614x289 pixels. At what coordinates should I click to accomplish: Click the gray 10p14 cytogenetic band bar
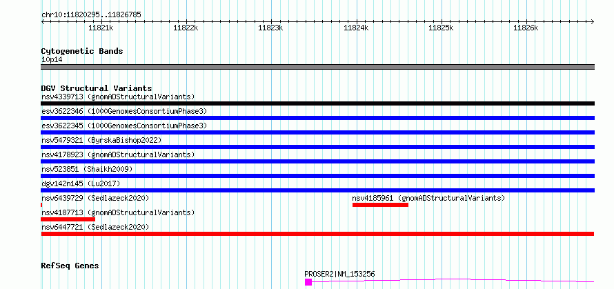(x=317, y=67)
